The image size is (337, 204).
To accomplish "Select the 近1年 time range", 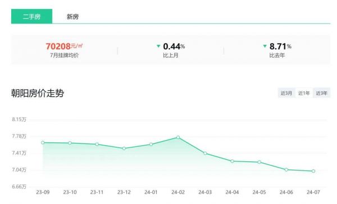I will pyautogui.click(x=304, y=93).
